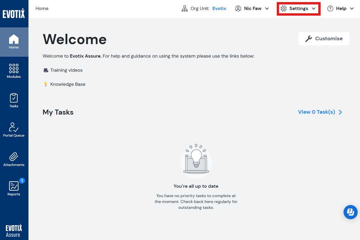Image resolution: width=360 pixels, height=240 pixels.
Task: Click the Help question mark icon
Action: point(330,9)
